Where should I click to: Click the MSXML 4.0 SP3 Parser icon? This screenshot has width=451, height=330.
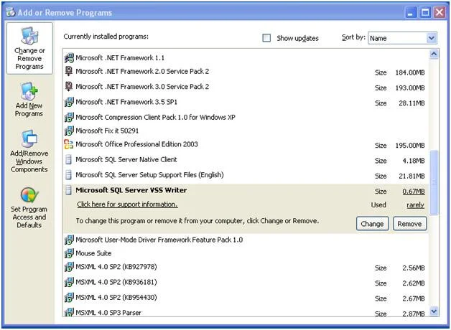pos(69,312)
